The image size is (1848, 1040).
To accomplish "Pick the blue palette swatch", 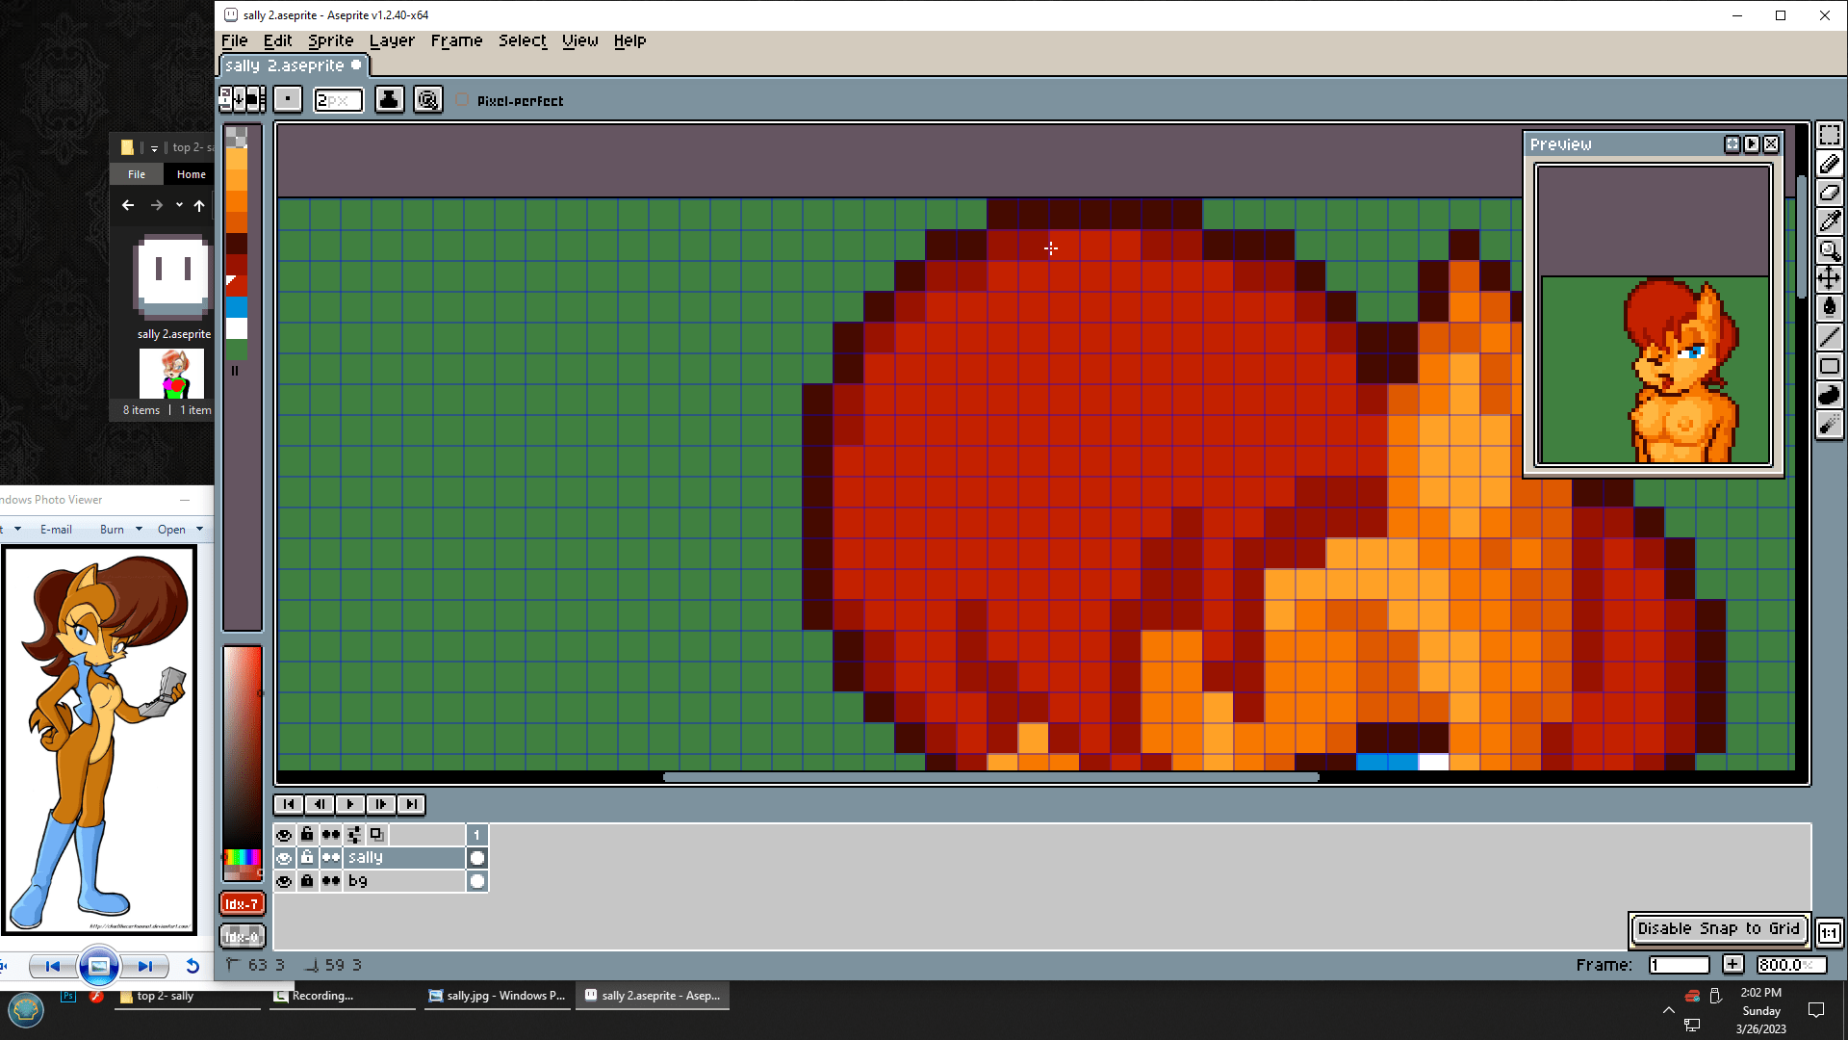I will [x=237, y=307].
